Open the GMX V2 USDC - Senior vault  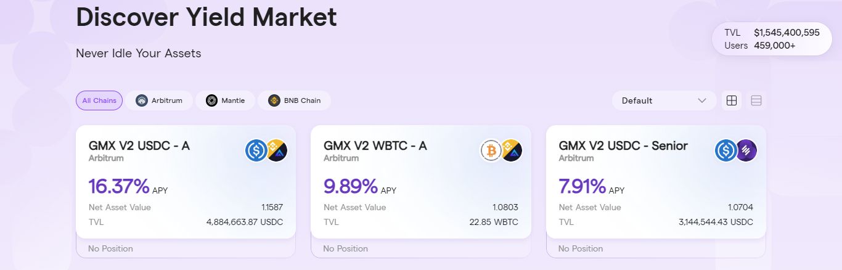[x=623, y=146]
